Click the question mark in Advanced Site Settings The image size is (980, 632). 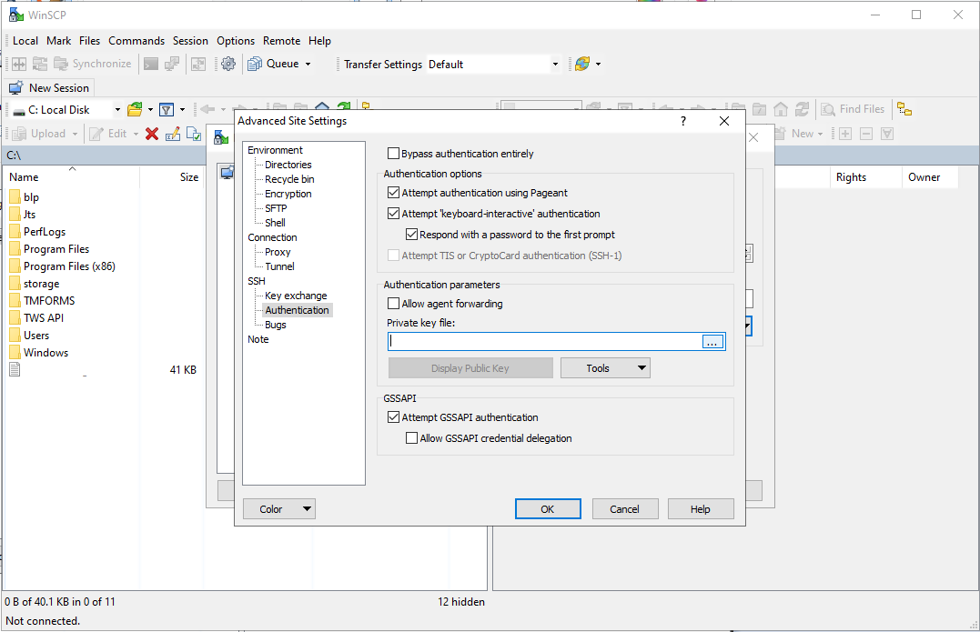click(683, 121)
